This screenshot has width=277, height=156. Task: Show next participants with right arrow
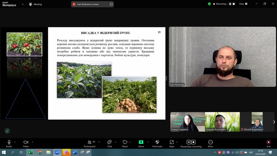274,122
